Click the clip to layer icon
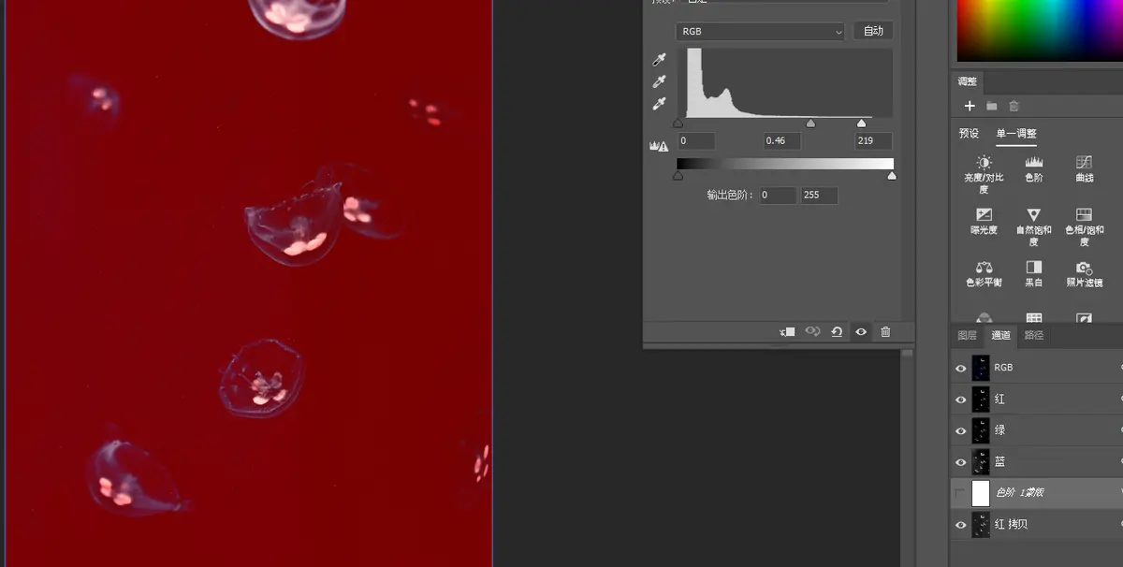The height and width of the screenshot is (567, 1123). tap(788, 331)
